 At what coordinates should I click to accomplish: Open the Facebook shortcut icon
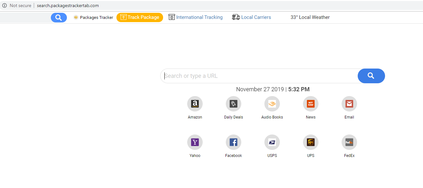(234, 142)
